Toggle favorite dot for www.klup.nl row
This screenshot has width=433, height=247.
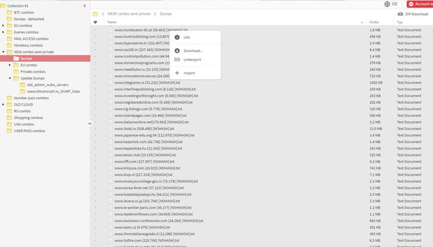[x=95, y=175]
